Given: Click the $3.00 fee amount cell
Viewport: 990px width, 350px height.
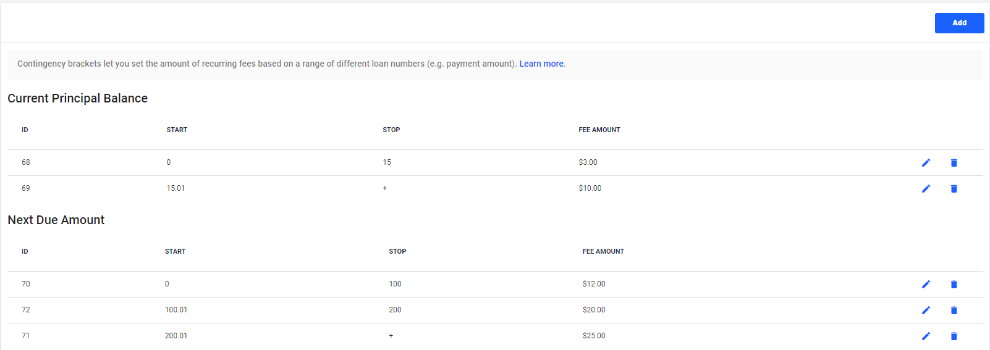Looking at the screenshot, I should 588,162.
